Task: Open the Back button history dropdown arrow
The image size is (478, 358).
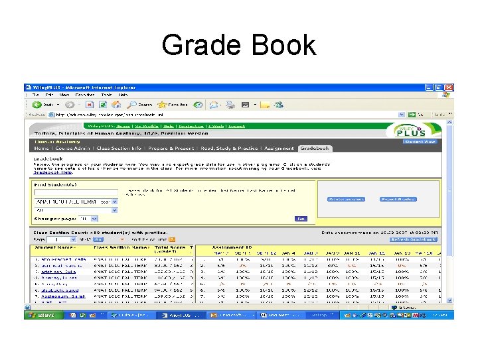Action: [x=58, y=105]
